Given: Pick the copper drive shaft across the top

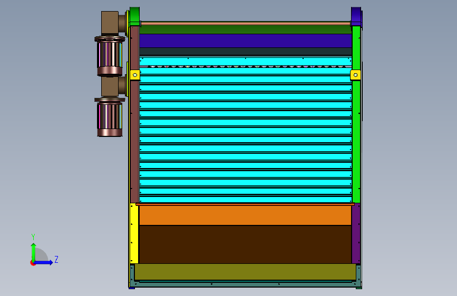Looking at the screenshot, I should (246, 23).
